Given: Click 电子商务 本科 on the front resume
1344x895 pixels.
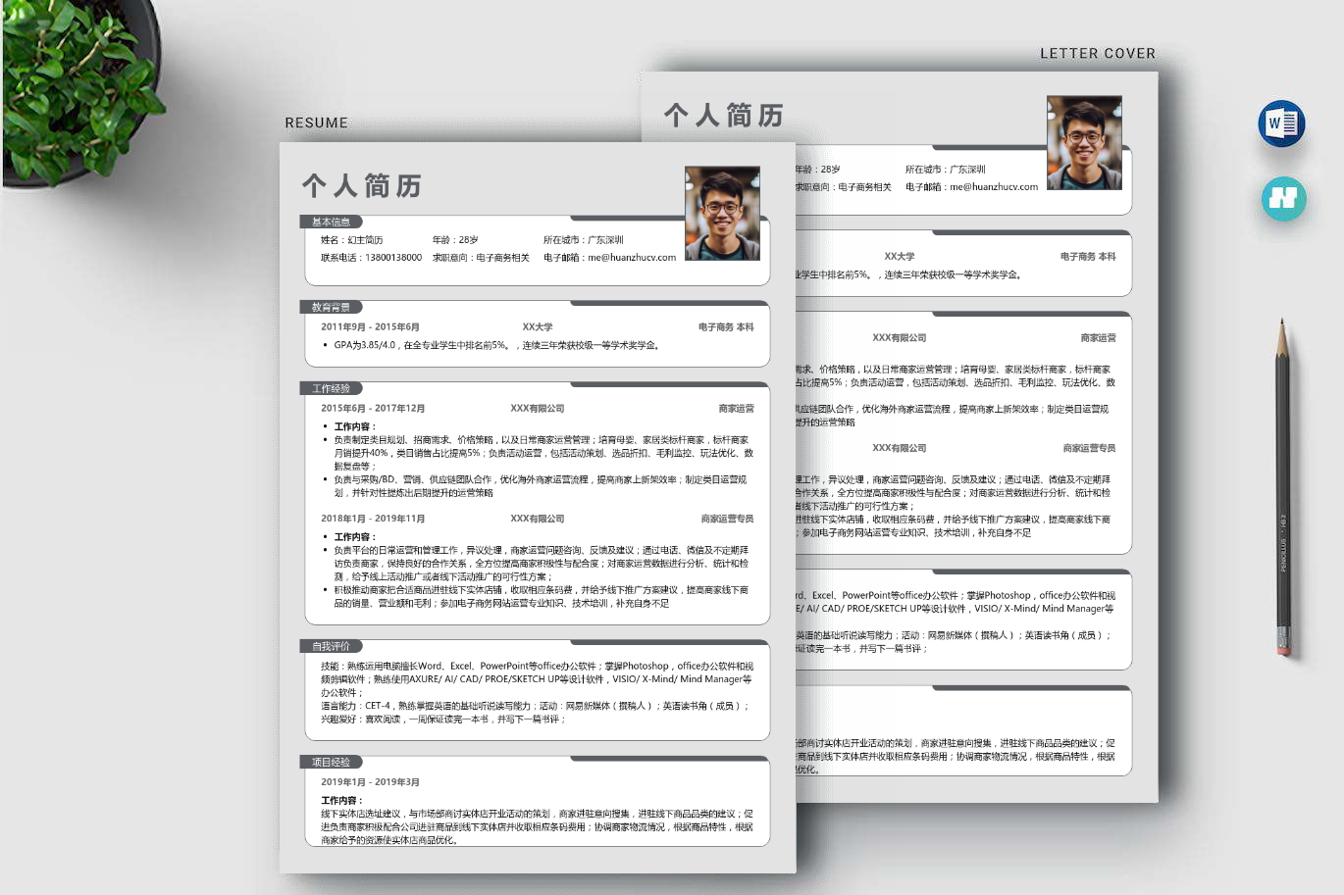Looking at the screenshot, I should (x=726, y=327).
